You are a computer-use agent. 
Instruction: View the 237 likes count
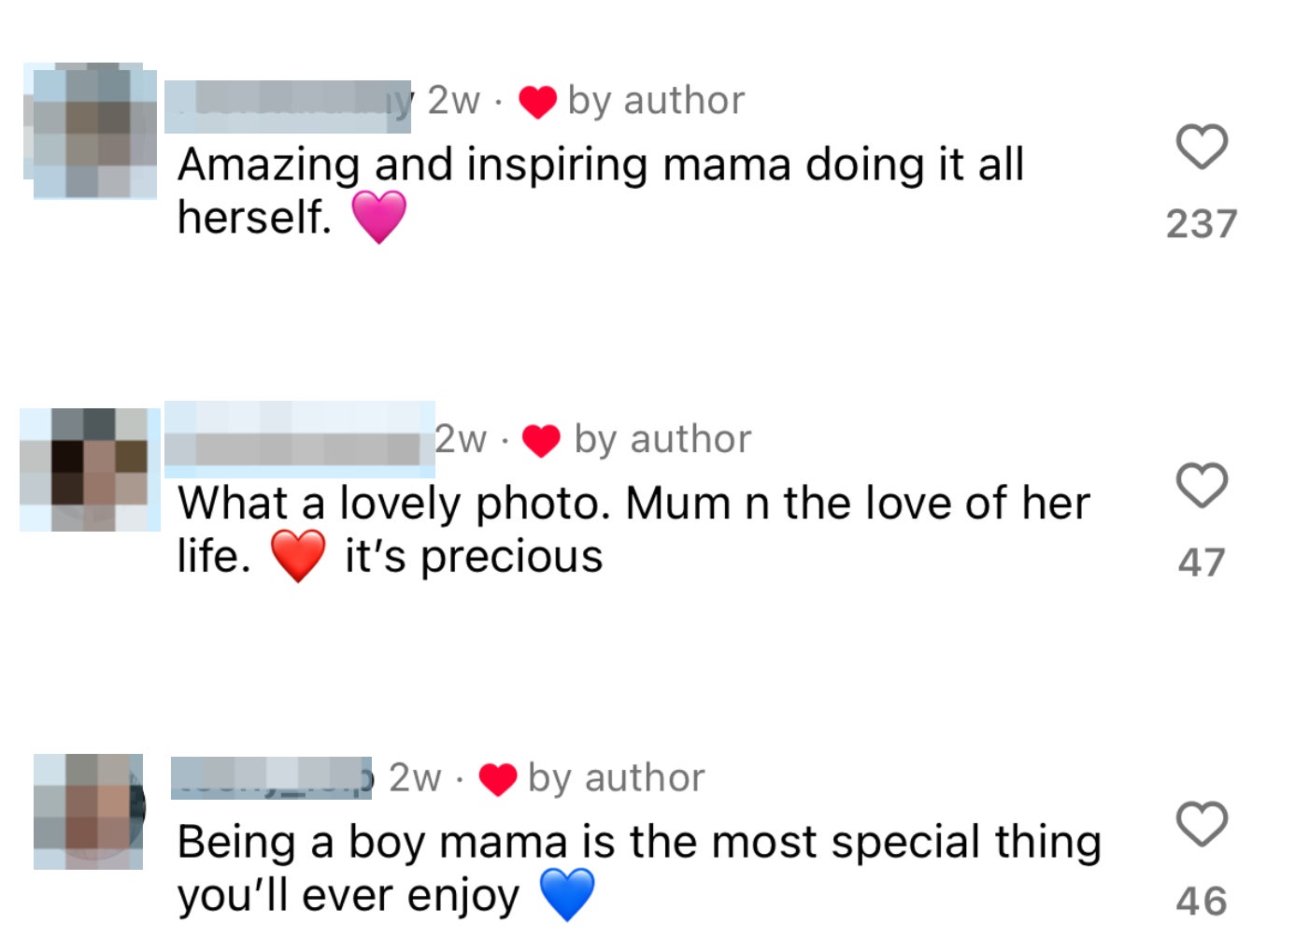click(1201, 224)
